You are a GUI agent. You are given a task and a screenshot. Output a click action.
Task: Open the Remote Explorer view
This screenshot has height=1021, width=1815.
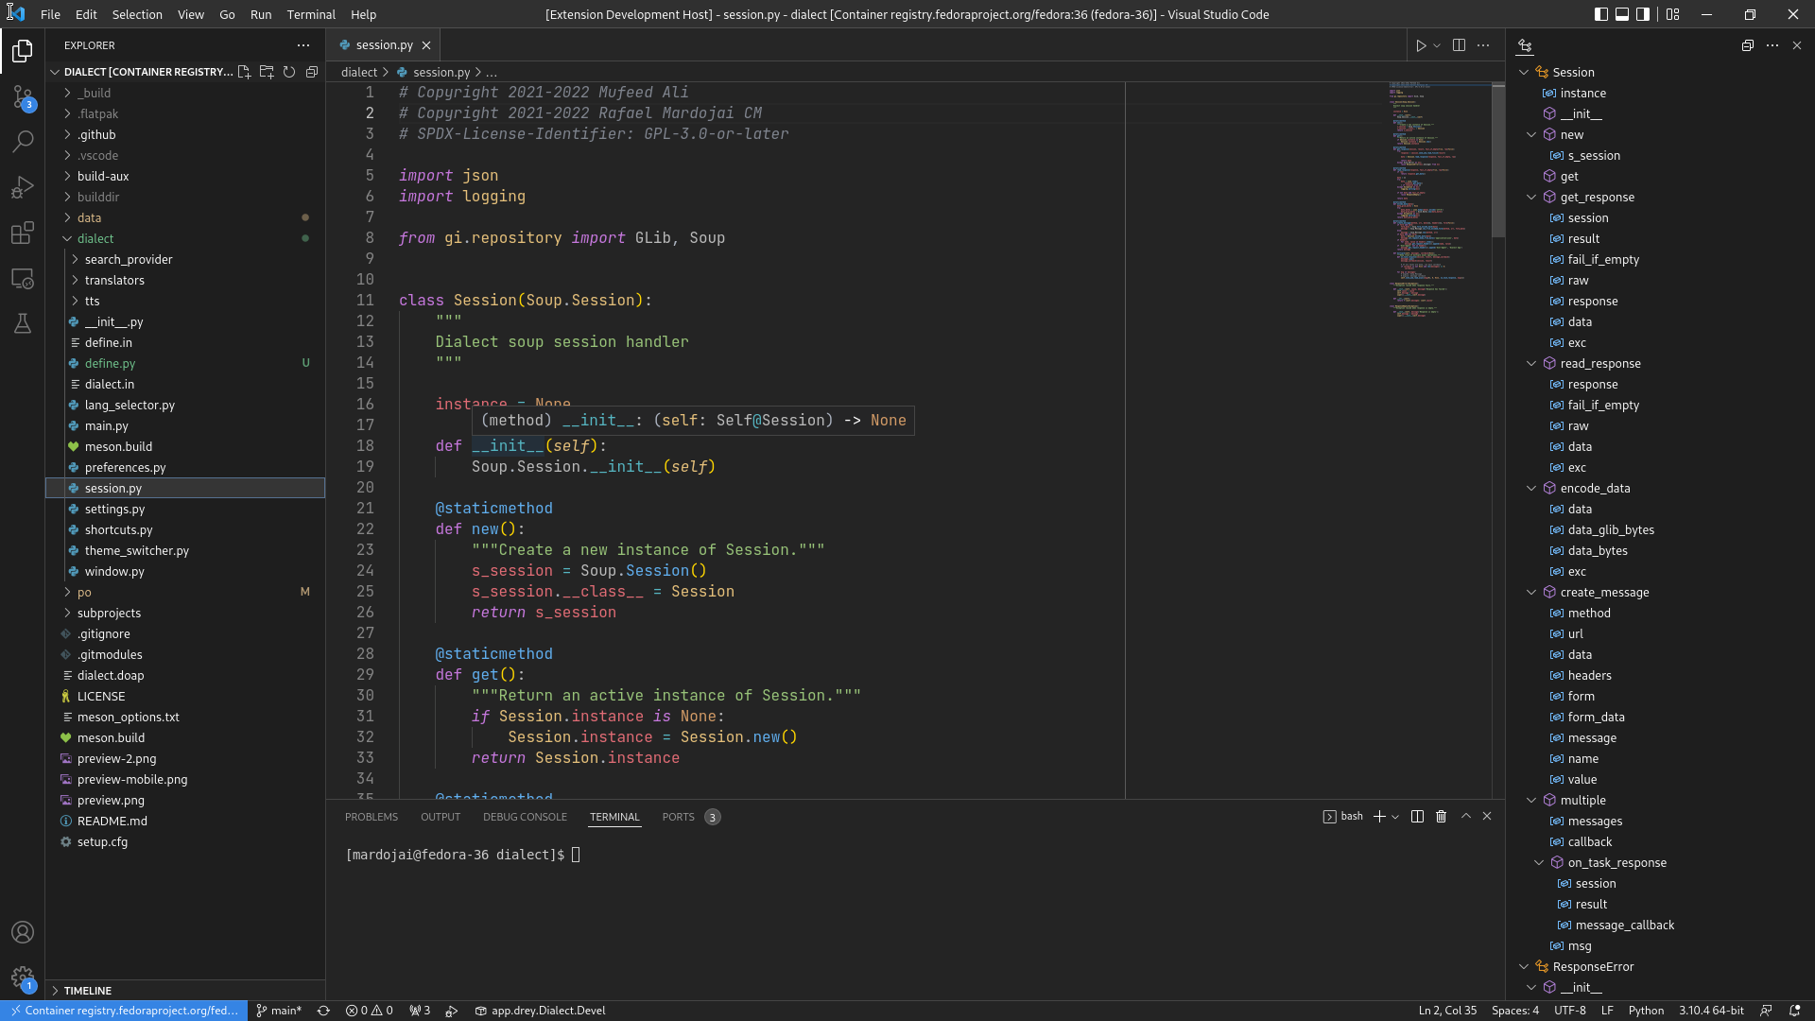point(23,279)
